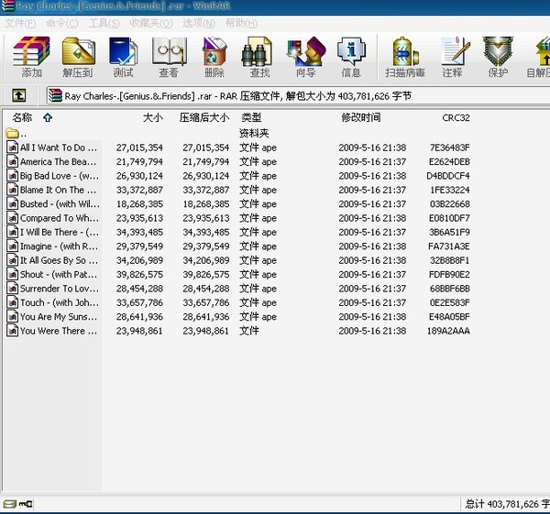
Task: Click the file icon of Shout
Action: 12,274
